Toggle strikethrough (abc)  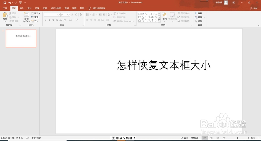(61, 20)
